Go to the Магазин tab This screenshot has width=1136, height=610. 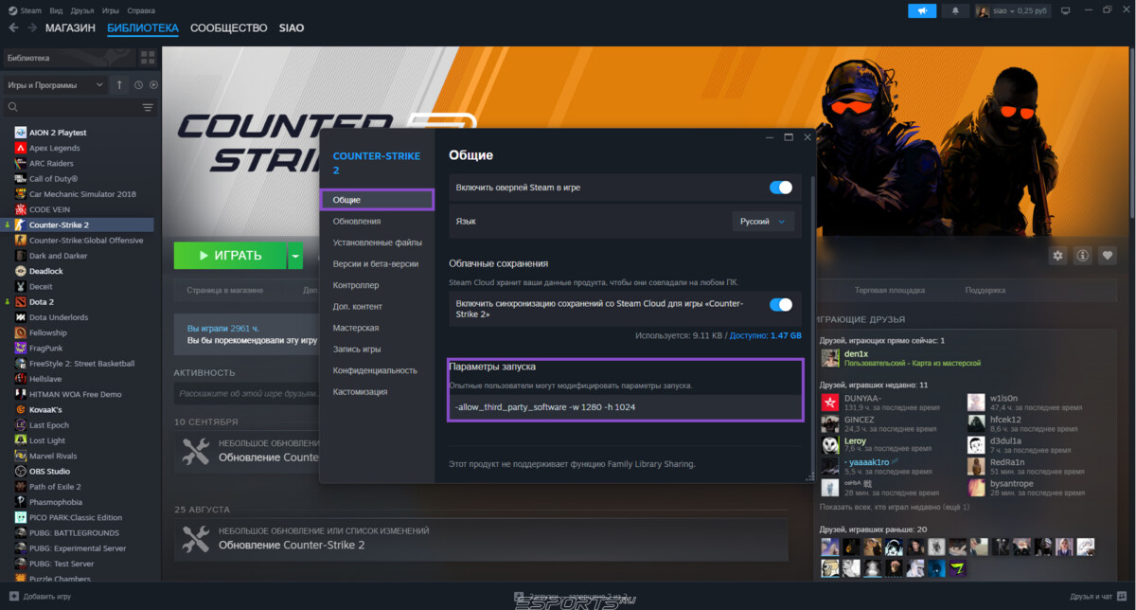pos(70,27)
